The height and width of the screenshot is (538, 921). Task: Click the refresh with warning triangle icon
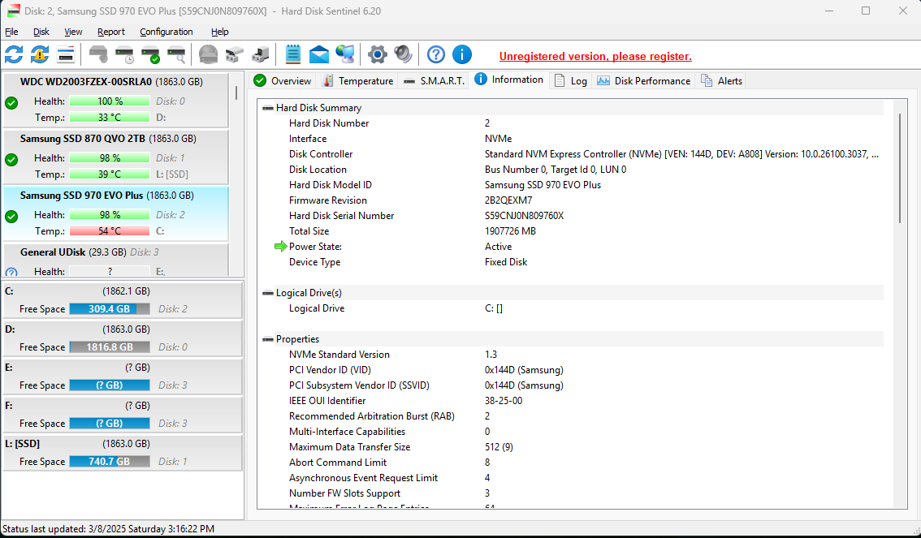click(39, 54)
